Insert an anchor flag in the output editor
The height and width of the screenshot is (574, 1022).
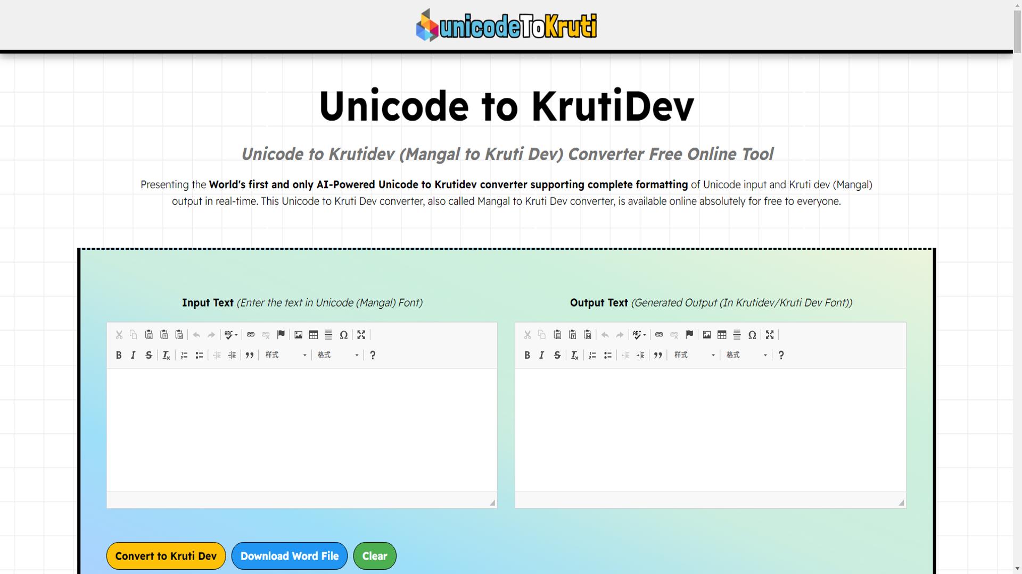click(x=689, y=335)
